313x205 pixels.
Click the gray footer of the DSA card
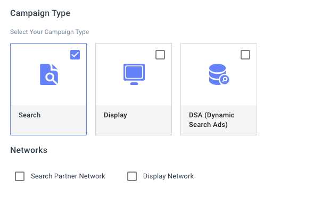pos(219,120)
